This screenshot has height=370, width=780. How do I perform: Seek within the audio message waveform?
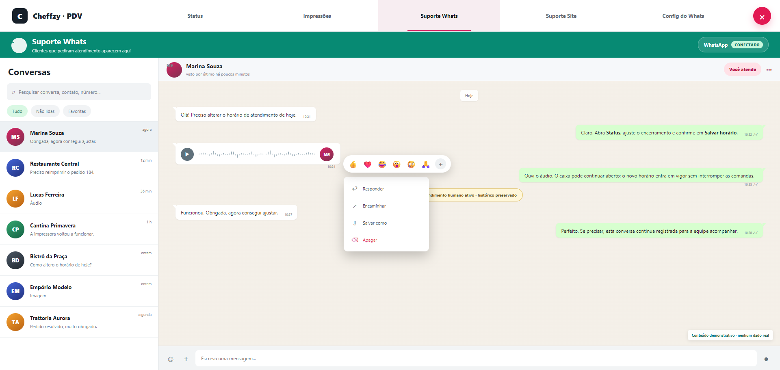257,154
